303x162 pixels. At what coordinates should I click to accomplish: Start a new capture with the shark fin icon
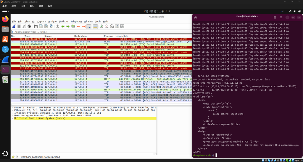pos(14,27)
